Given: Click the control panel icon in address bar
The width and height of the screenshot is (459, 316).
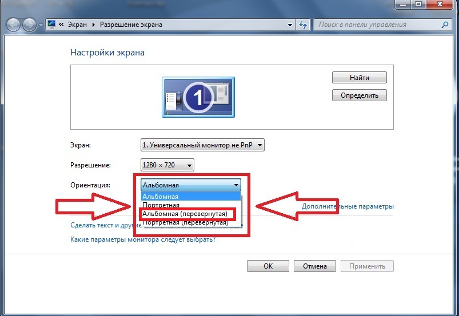Looking at the screenshot, I should coord(51,25).
